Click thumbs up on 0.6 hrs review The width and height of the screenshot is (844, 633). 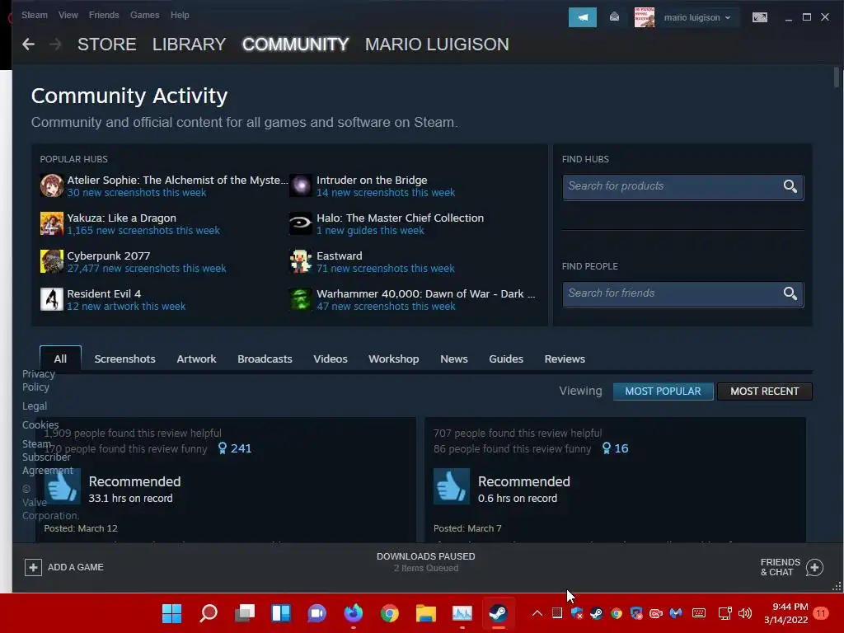point(452,486)
